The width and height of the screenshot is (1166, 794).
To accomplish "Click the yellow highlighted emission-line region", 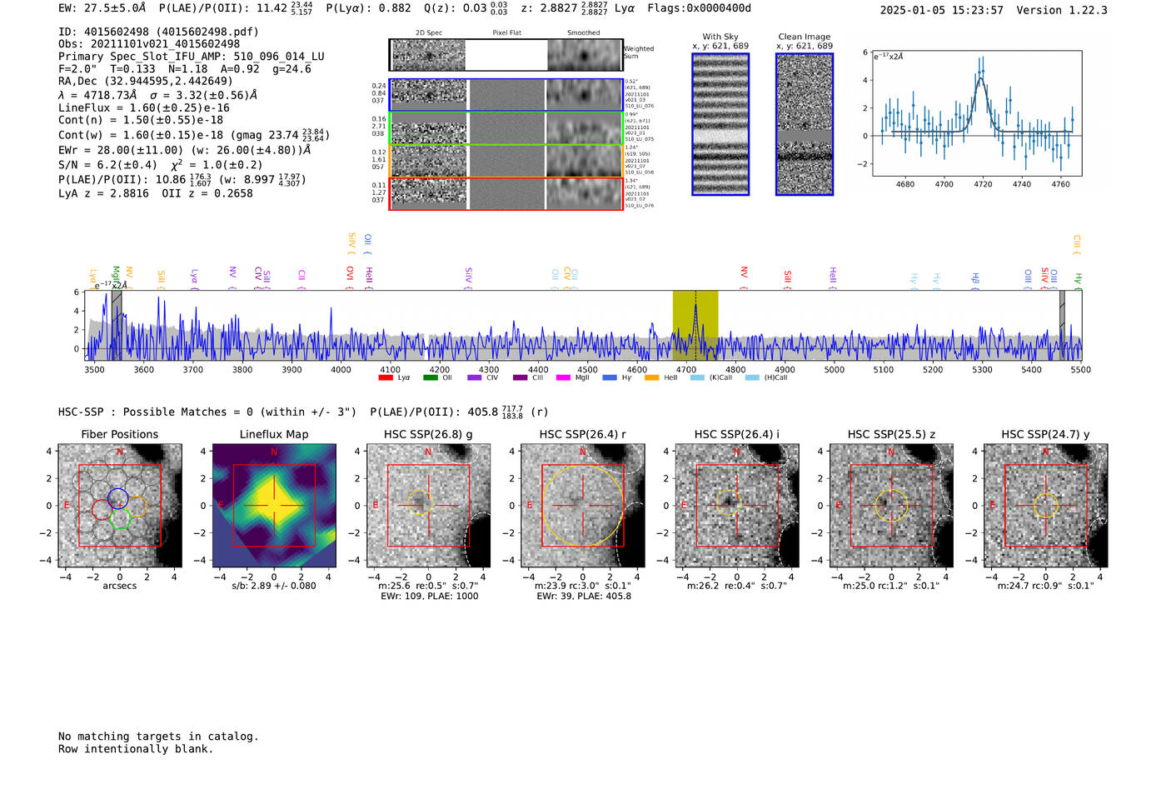I will [x=695, y=325].
